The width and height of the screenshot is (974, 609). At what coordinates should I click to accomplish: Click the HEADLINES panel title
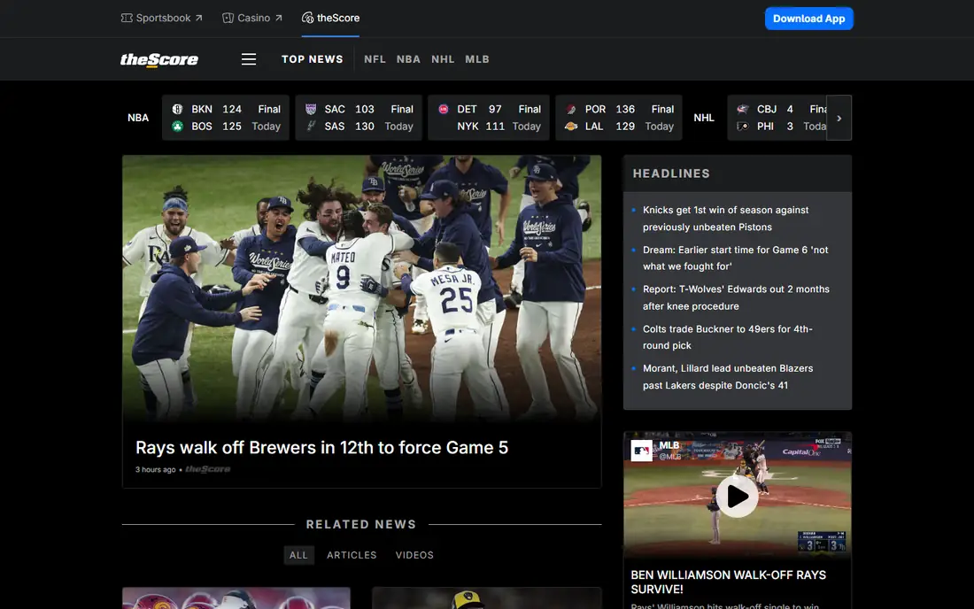[x=671, y=173]
